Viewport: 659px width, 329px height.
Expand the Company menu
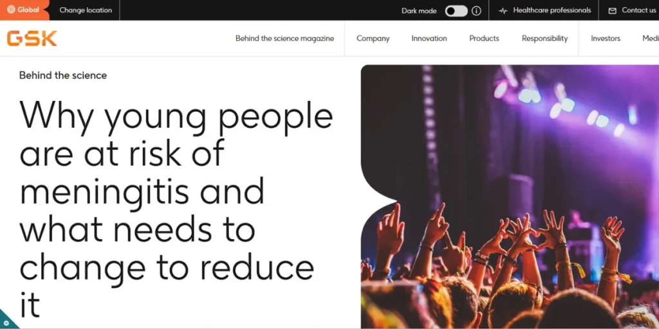[373, 38]
